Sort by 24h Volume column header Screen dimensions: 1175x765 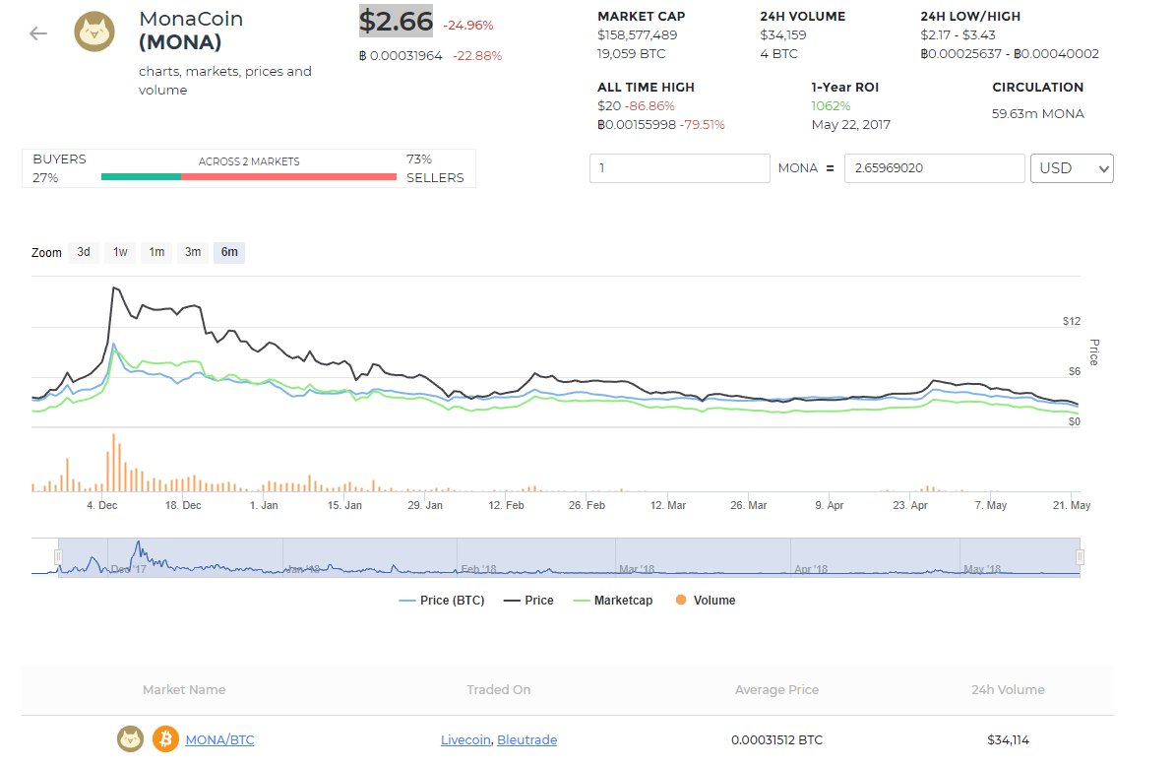(1008, 689)
